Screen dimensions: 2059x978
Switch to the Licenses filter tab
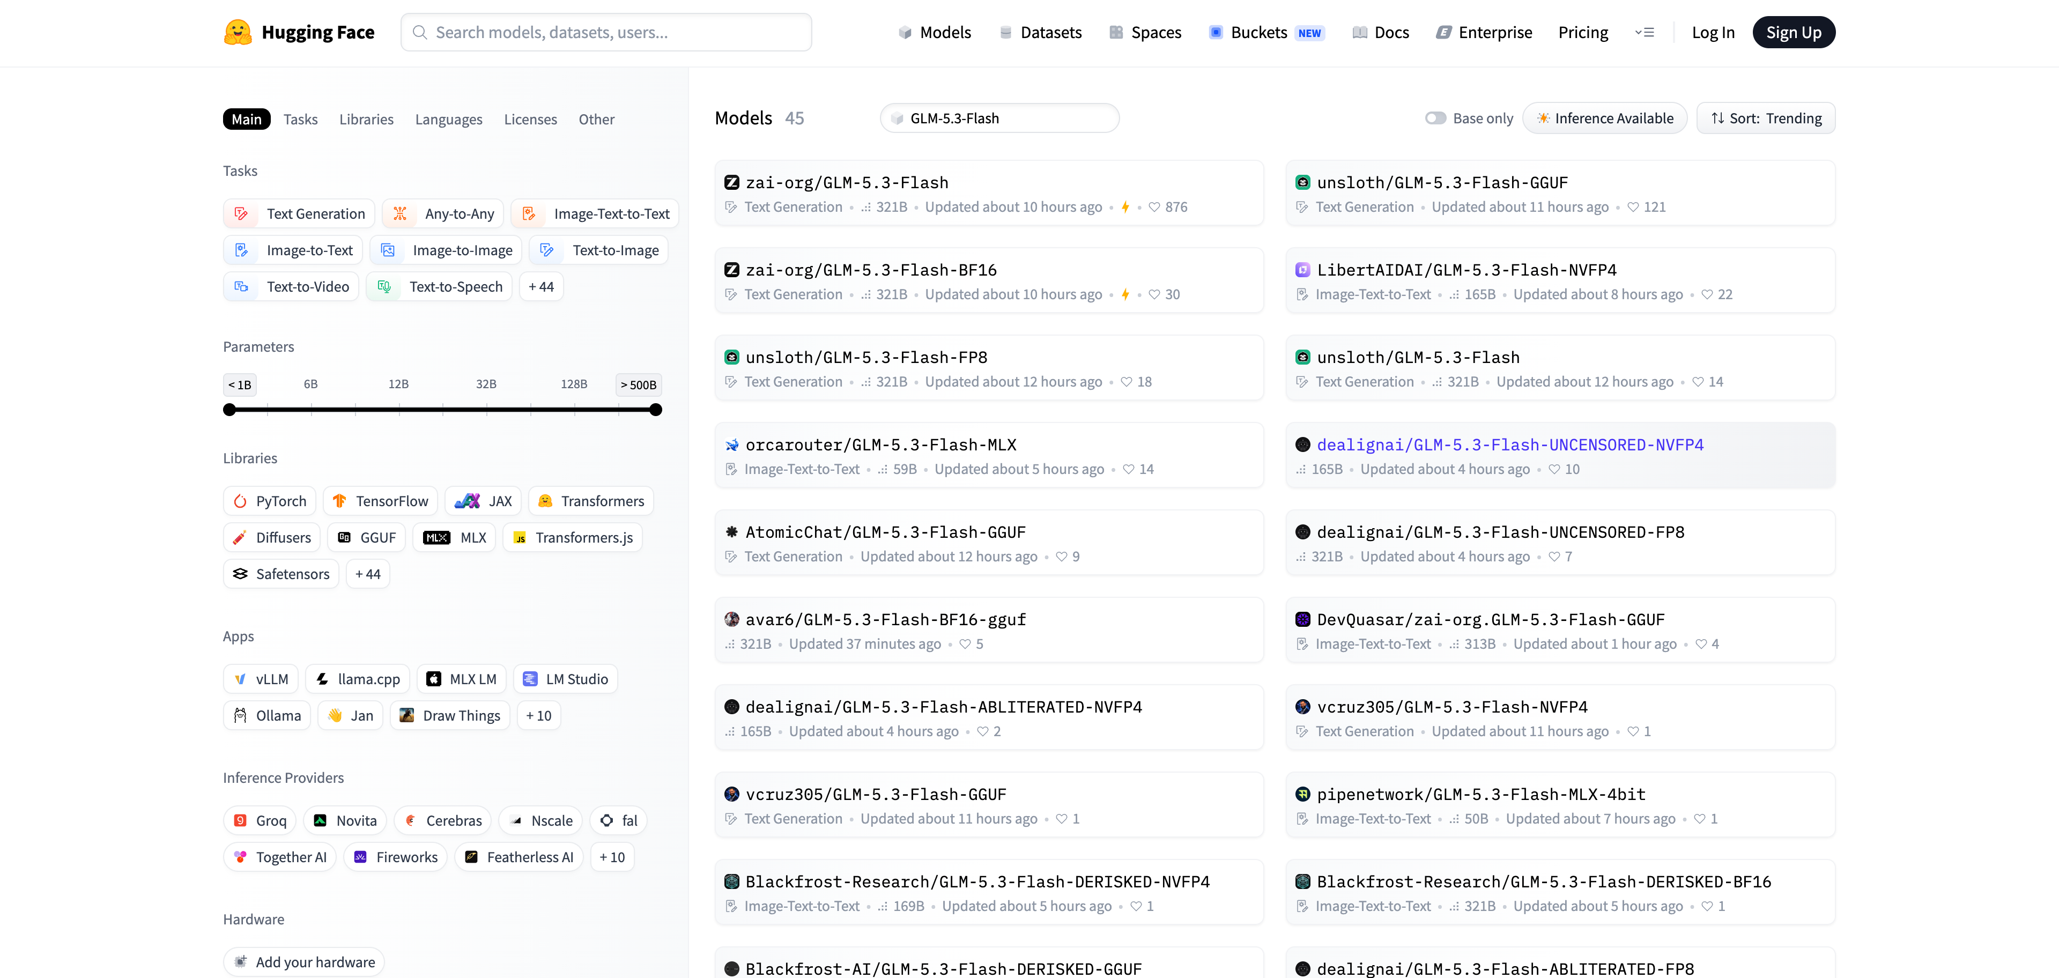coord(530,119)
